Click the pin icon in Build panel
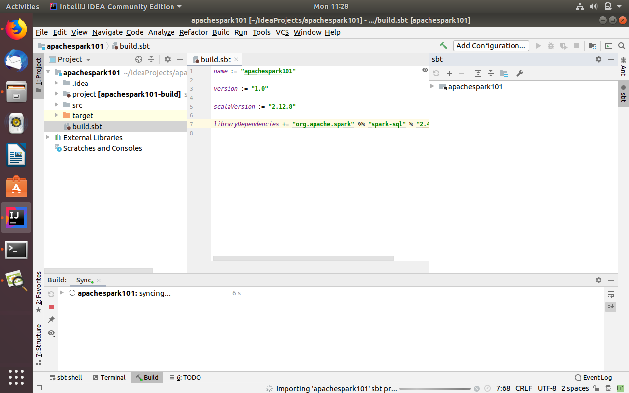Image resolution: width=629 pixels, height=393 pixels. (51, 320)
